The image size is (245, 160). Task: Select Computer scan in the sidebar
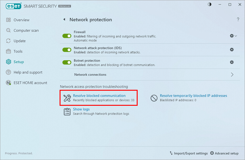26,30
